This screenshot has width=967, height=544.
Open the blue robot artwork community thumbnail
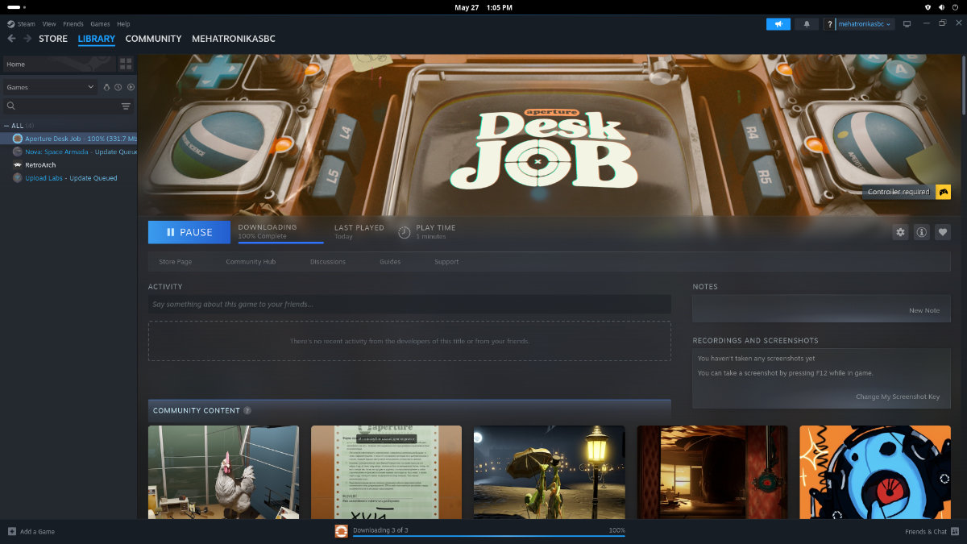(x=875, y=472)
